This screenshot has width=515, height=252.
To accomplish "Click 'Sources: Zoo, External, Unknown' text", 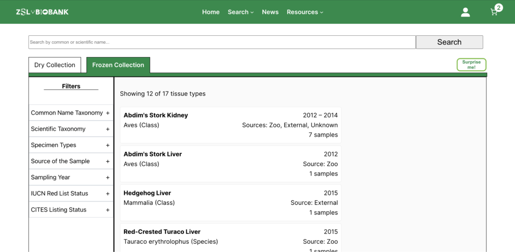I will 290,125.
